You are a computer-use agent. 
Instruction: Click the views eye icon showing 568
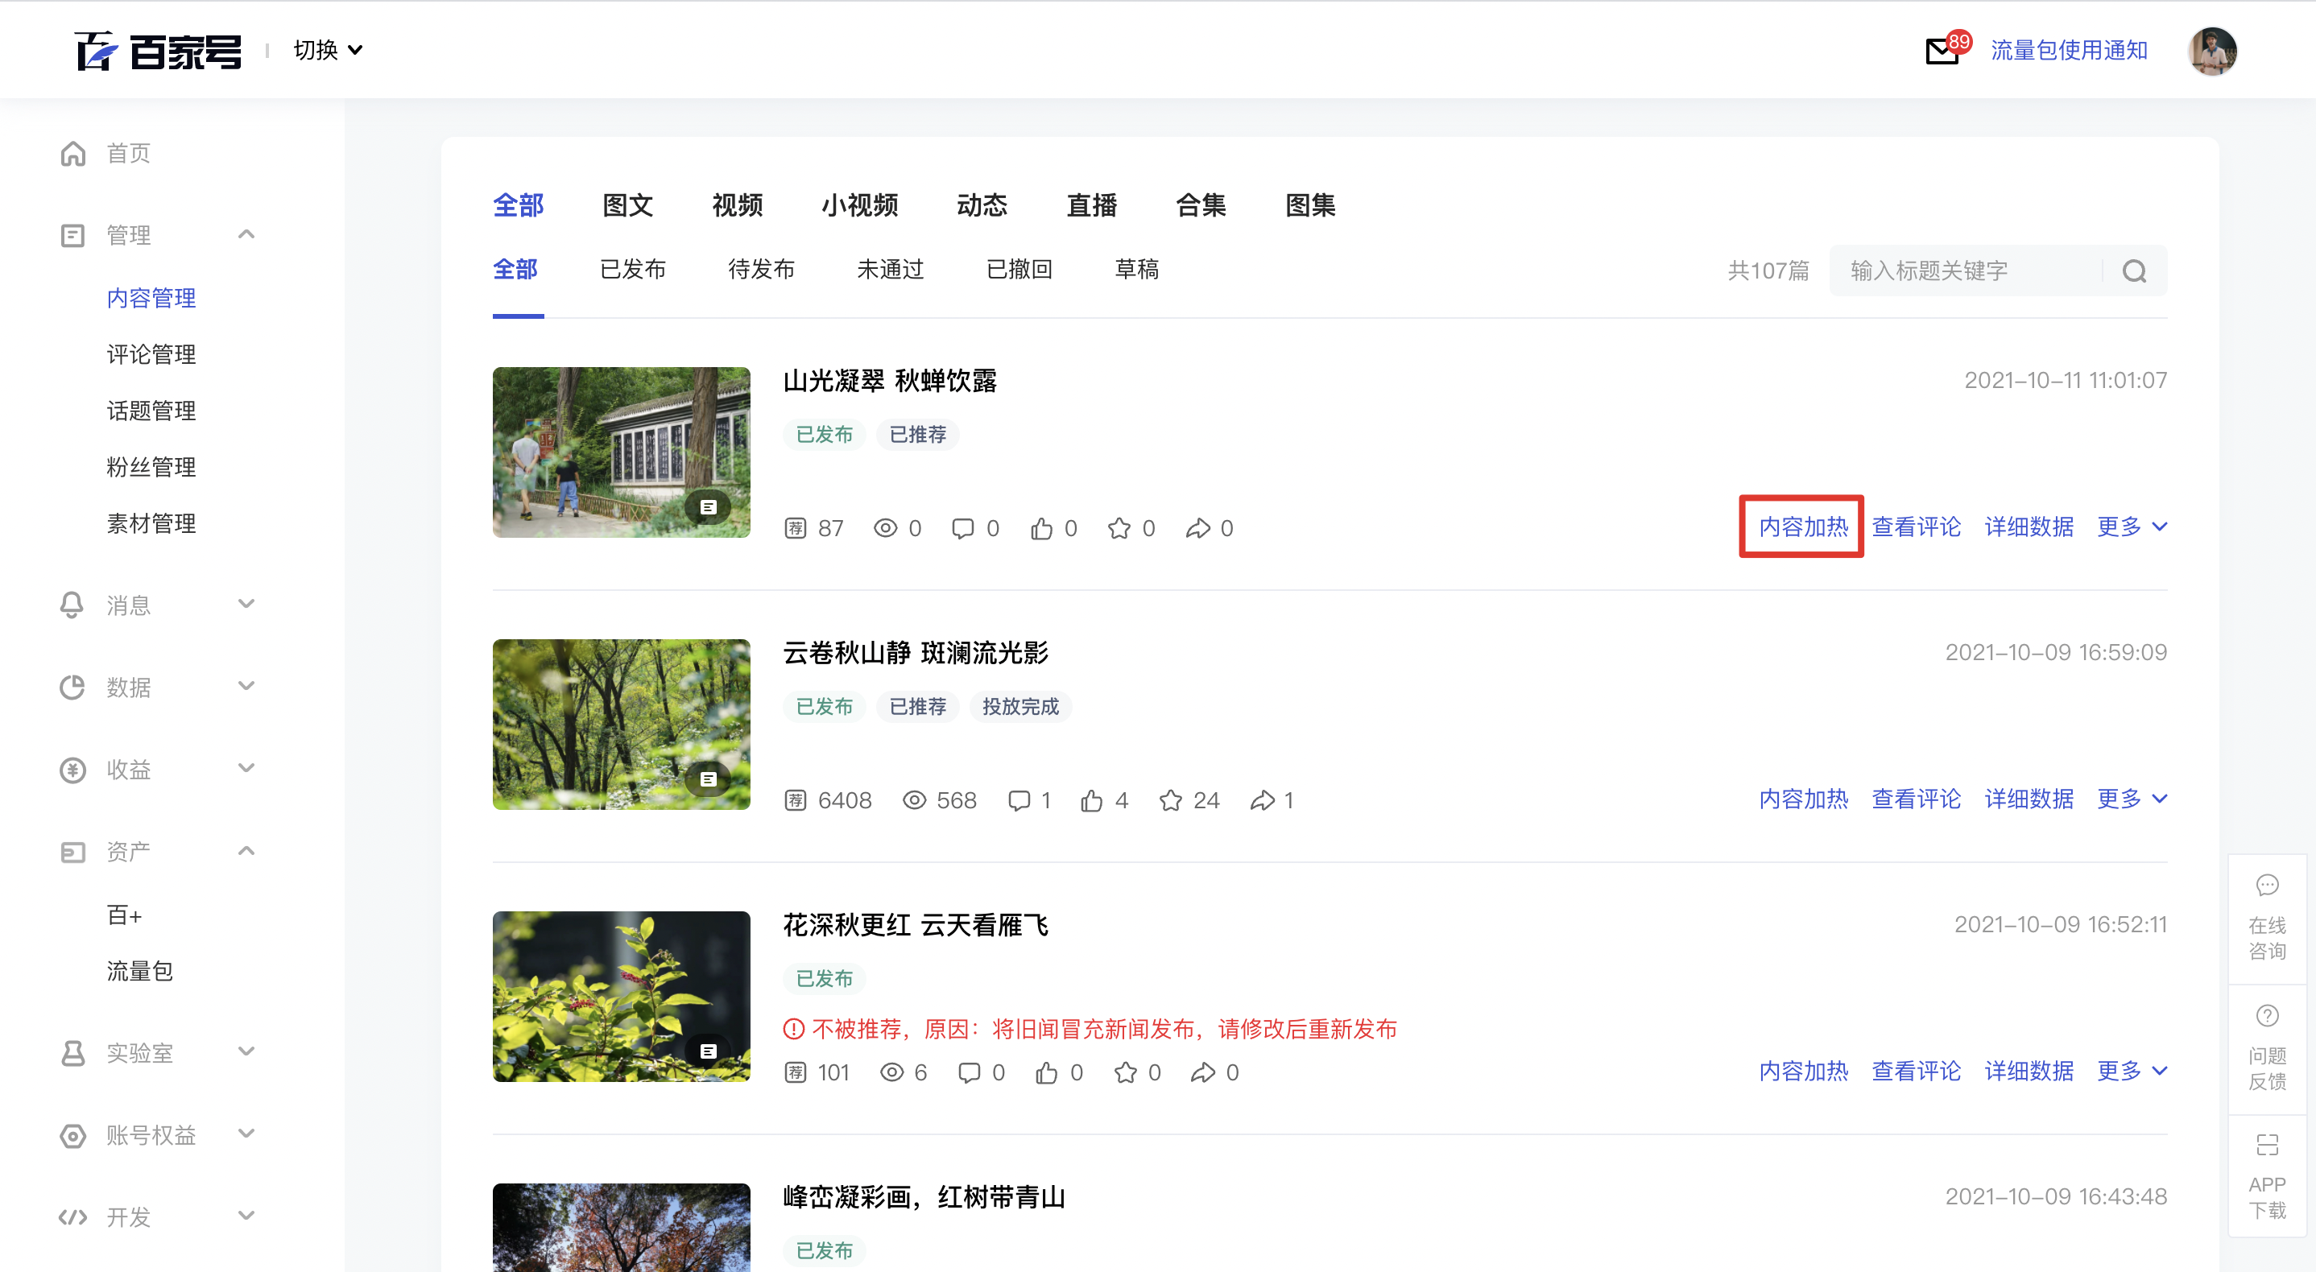click(x=914, y=801)
